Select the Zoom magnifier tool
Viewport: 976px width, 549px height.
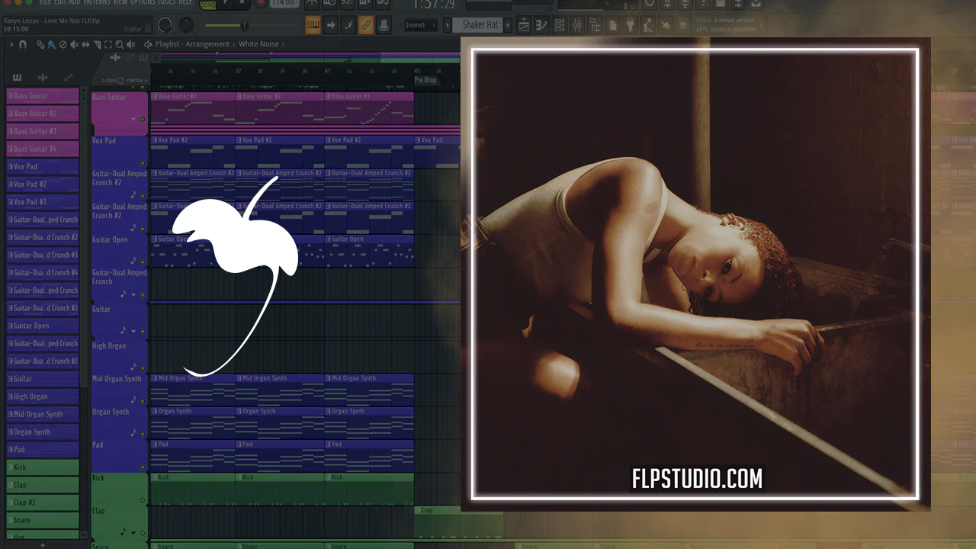coord(120,44)
